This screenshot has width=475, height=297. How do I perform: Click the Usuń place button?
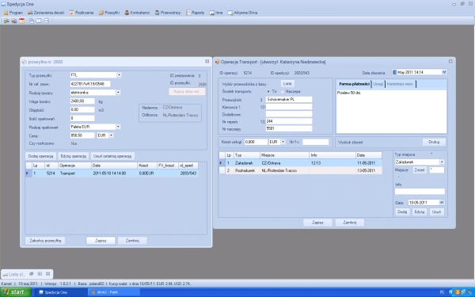tap(436, 211)
